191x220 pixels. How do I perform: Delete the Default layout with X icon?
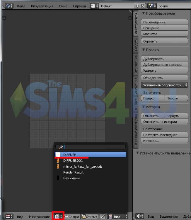pyautogui.click(x=143, y=6)
